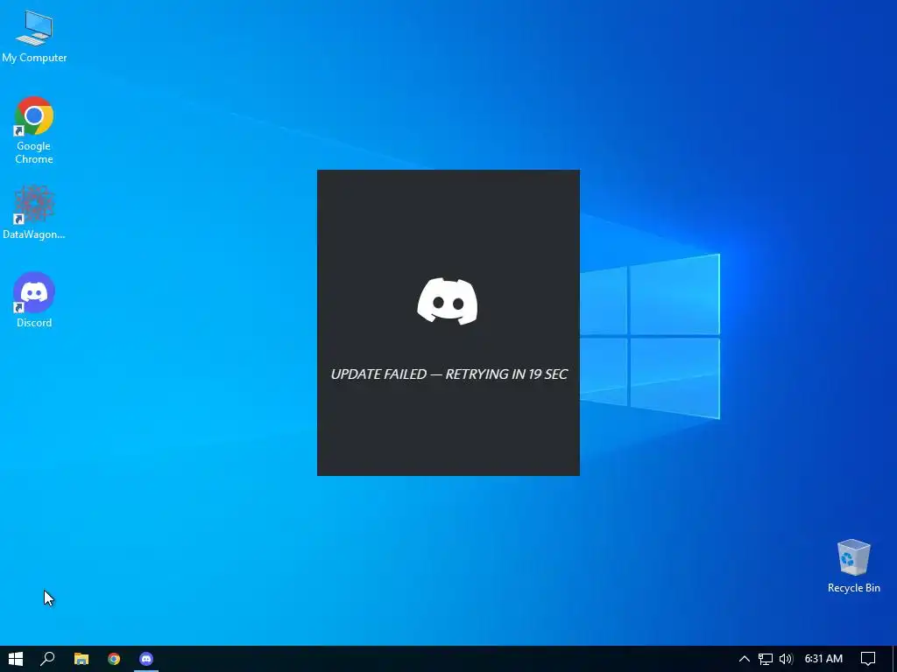This screenshot has width=897, height=672.
Task: Open the network status tray icon
Action: (766, 659)
